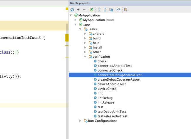Expand the other task group
The width and height of the screenshot is (191, 139).
coord(85,52)
